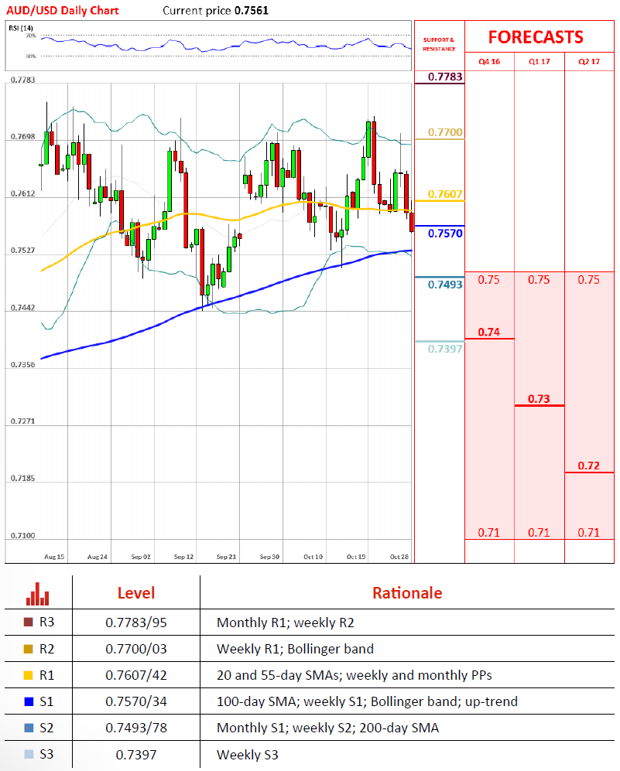Click the '0.7607/42' level cell
620x771 pixels.
pos(136,676)
